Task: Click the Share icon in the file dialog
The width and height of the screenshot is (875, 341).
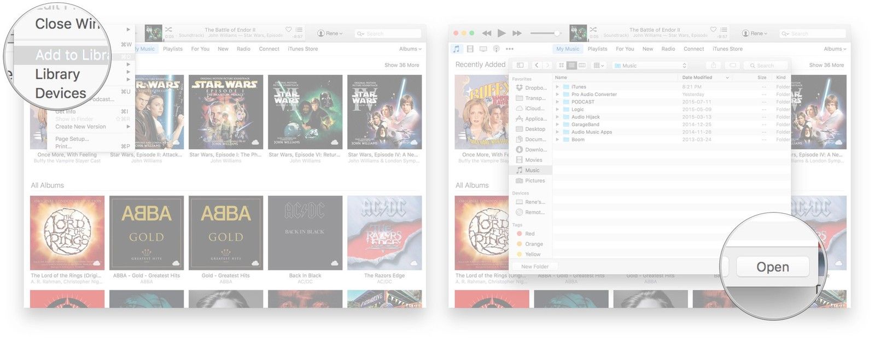Action: 713,66
